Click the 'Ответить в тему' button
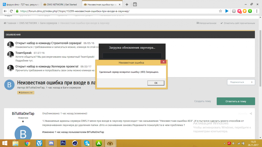This screenshot has height=147, width=262. 236,101
